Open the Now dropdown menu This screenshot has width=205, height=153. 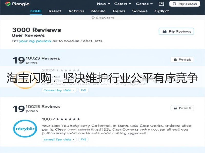pos(103,4)
